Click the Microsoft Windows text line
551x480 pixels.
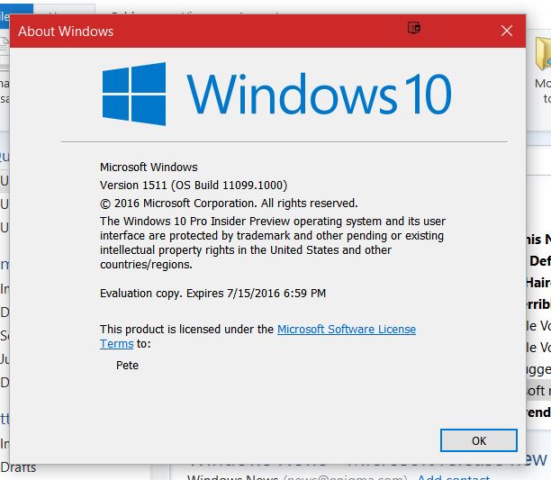point(149,167)
